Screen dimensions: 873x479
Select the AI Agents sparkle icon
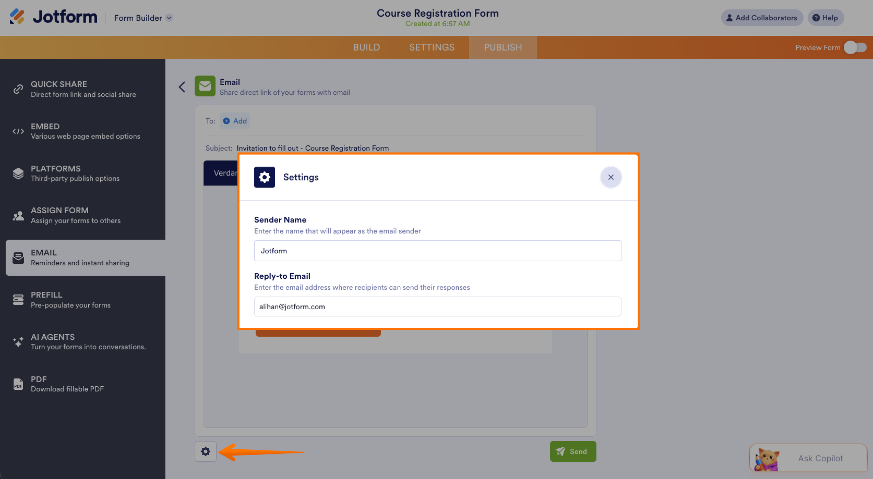coord(18,342)
